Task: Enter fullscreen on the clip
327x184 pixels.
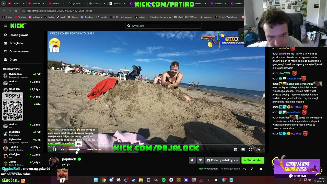Action: (x=250, y=149)
